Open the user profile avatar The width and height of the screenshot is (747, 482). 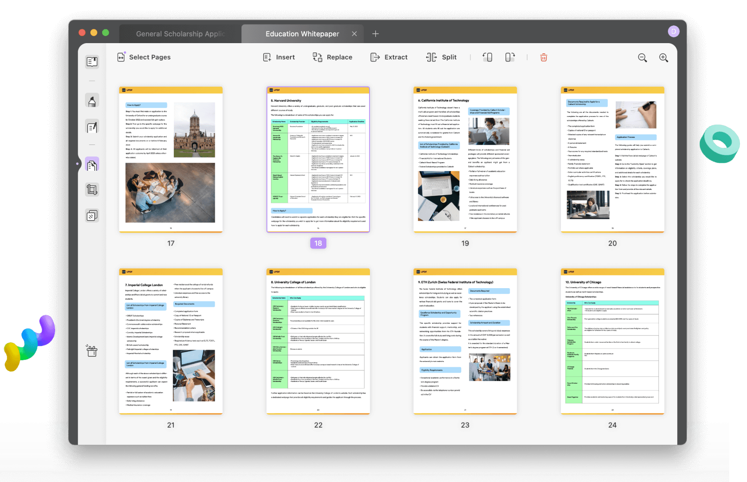(x=674, y=31)
